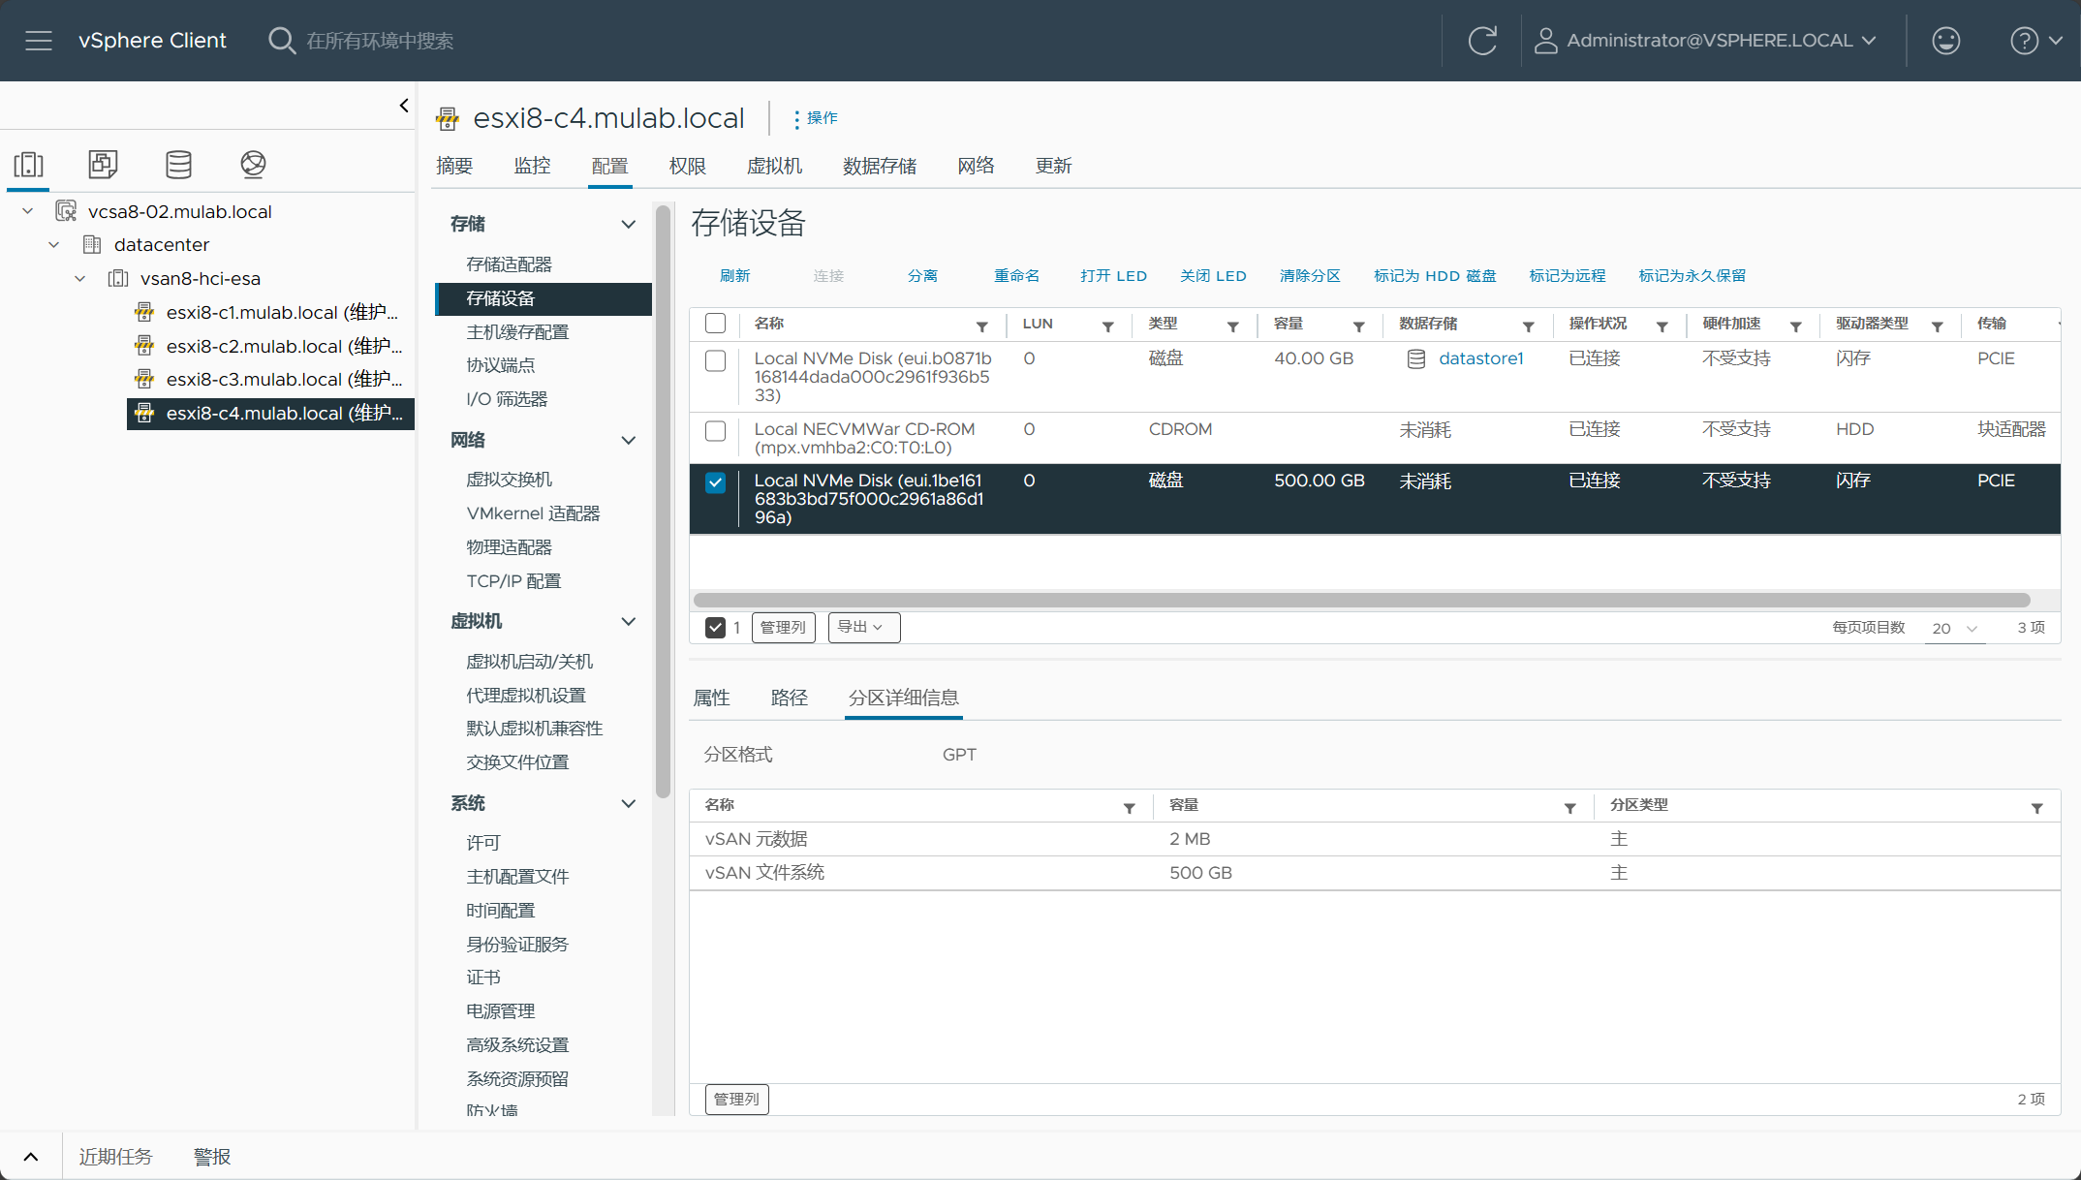Screen dimensions: 2081x1180
Task: Collapse the vsan8-hci-esa cluster node
Action: coord(80,279)
